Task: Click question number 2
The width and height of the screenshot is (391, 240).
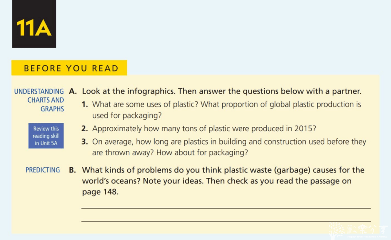Action: click(x=85, y=129)
